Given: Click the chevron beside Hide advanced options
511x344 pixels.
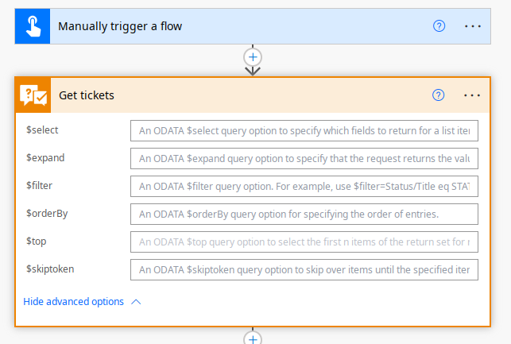Looking at the screenshot, I should tap(136, 302).
